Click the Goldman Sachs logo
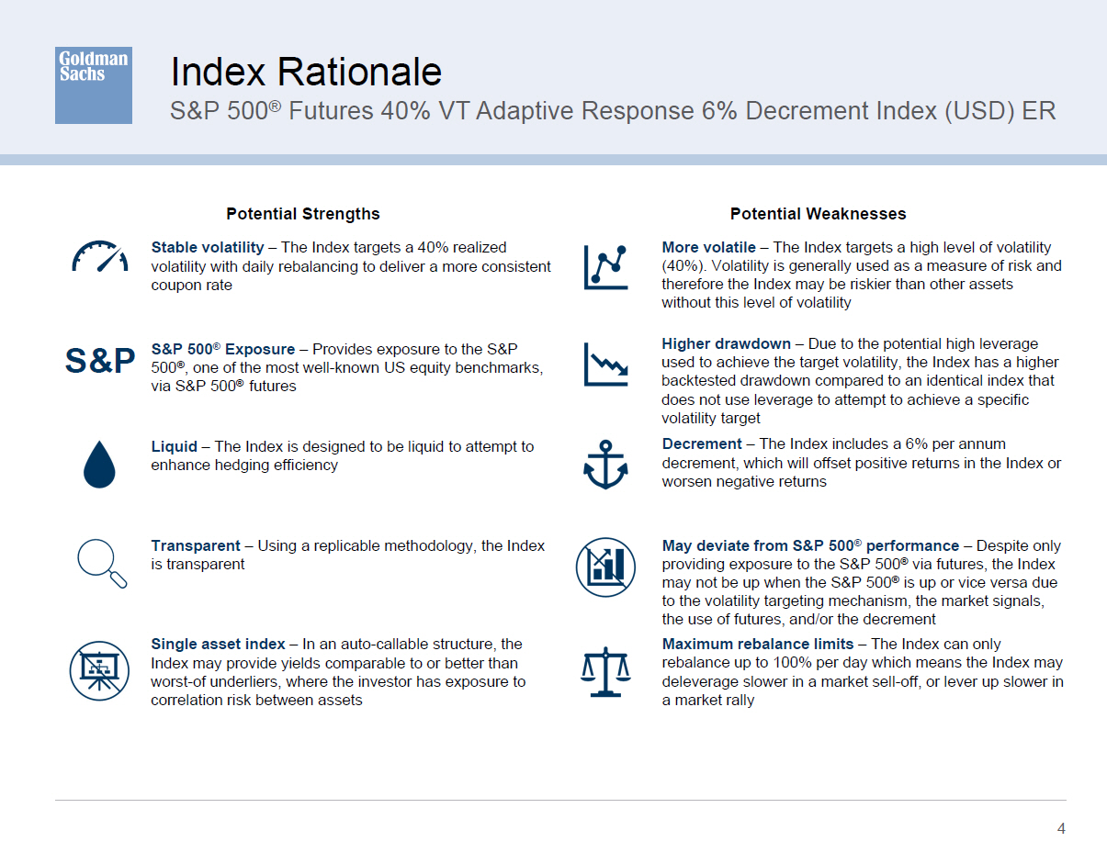1107x853 pixels. coord(93,85)
